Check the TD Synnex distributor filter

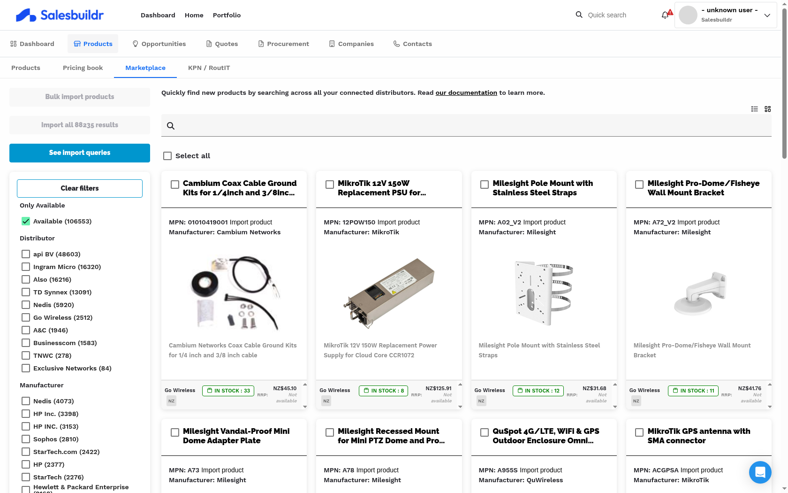point(26,292)
